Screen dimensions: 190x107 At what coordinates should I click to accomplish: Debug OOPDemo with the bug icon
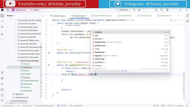tap(139, 10)
